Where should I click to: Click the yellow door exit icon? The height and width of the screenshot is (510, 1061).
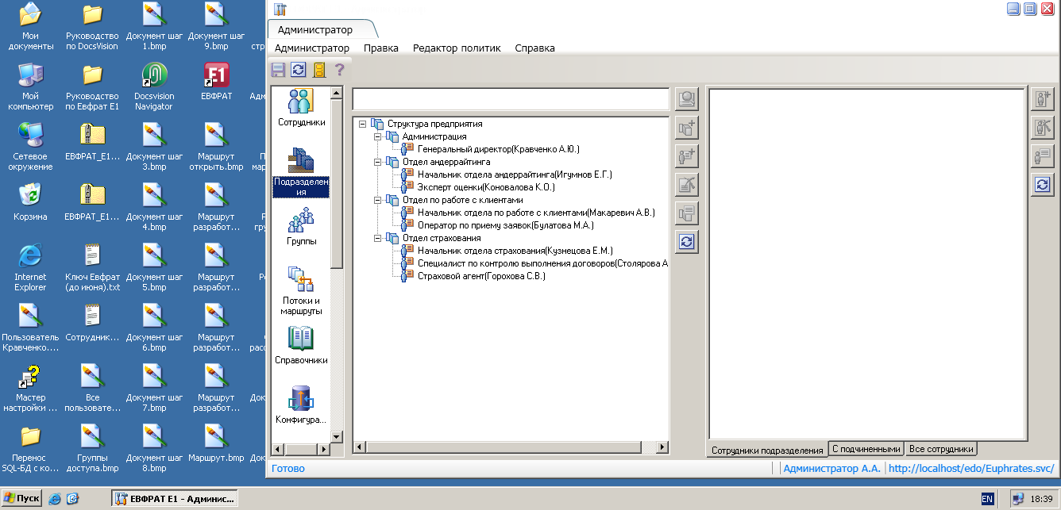pyautogui.click(x=319, y=70)
